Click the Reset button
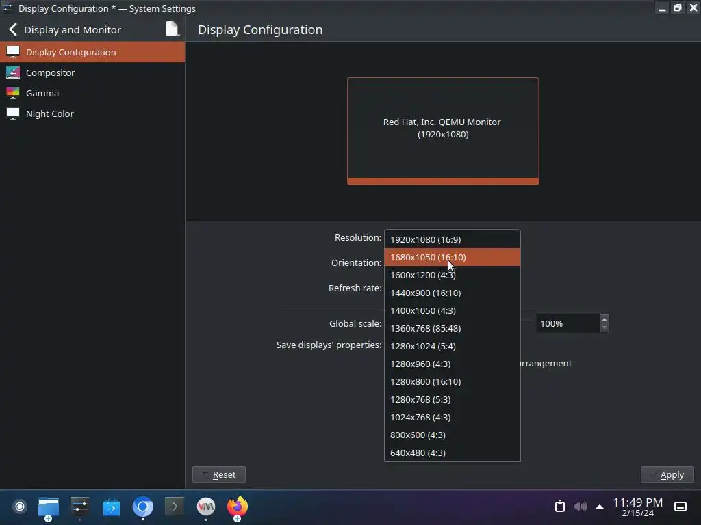This screenshot has height=525, width=701. pos(219,474)
